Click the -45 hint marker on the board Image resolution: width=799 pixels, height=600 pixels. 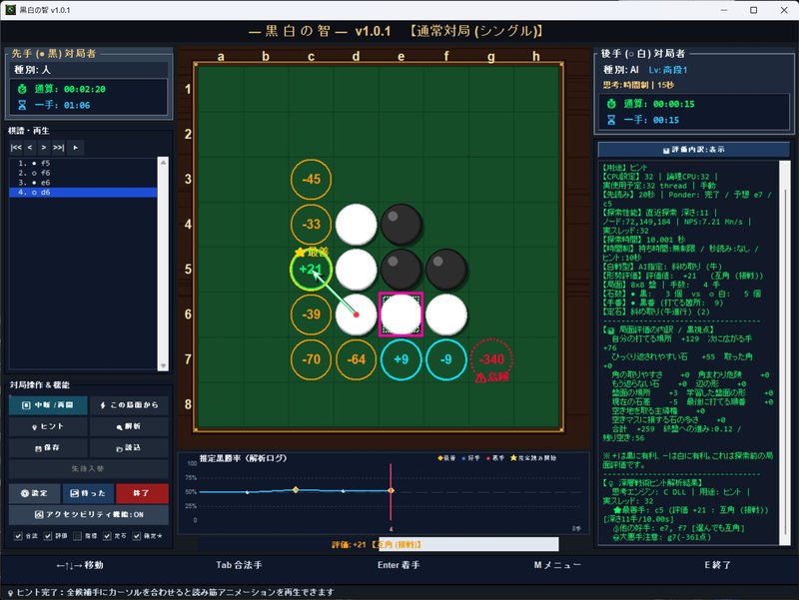click(x=311, y=180)
